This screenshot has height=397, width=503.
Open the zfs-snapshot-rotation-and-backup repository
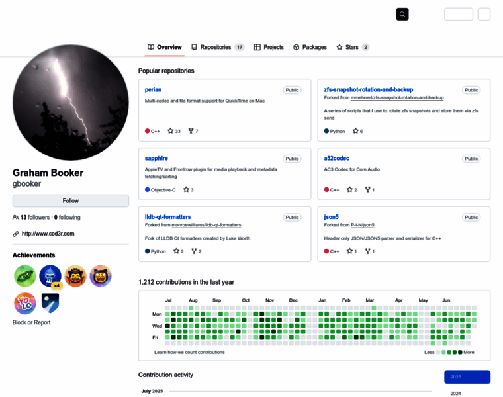click(x=368, y=89)
